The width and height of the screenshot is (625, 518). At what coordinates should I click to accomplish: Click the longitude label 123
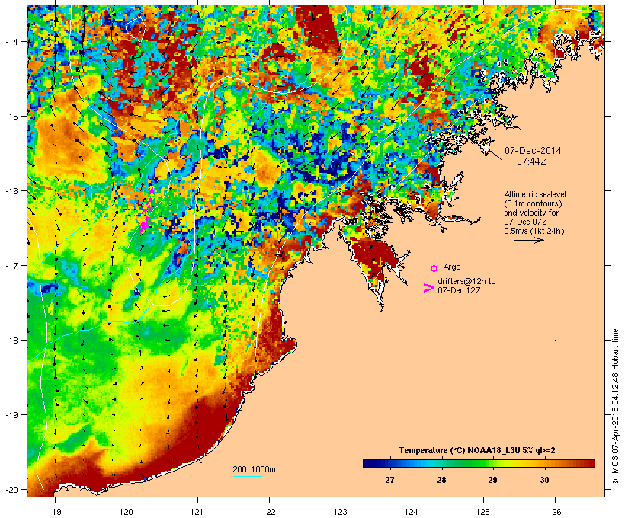(x=341, y=512)
